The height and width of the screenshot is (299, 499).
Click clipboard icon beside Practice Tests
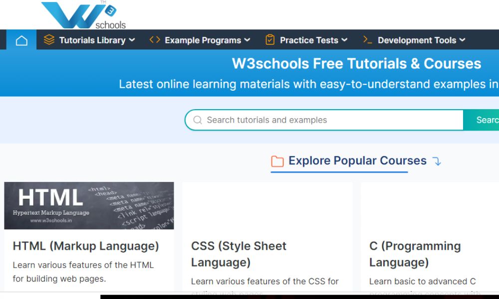(270, 40)
